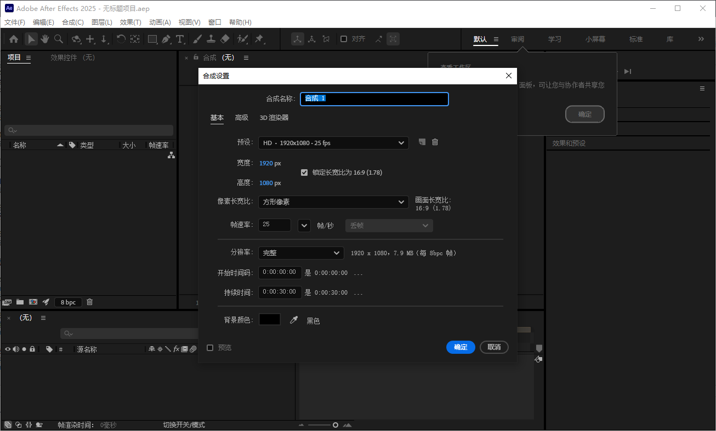This screenshot has width=716, height=431.
Task: Click the World Axis mode icon
Action: 312,39
